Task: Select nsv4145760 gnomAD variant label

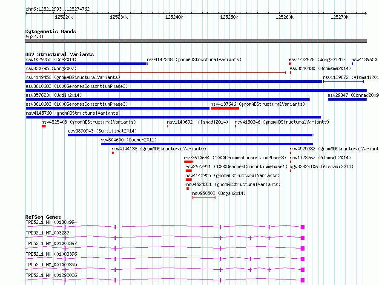Action: (73, 113)
